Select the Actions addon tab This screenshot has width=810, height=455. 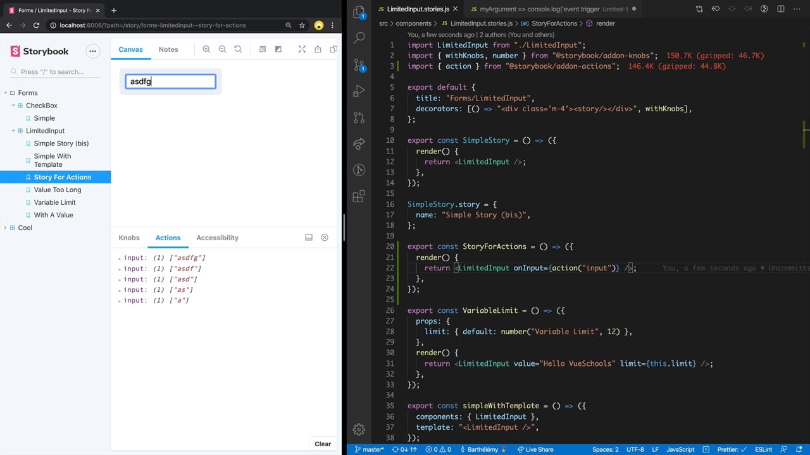click(x=168, y=238)
